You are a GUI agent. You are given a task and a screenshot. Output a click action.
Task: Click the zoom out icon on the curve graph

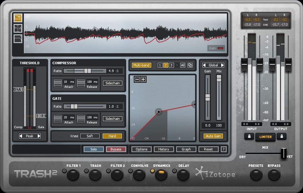point(137,79)
